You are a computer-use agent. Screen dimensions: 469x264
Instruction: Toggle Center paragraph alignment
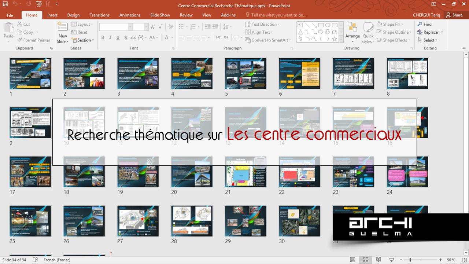click(x=189, y=37)
